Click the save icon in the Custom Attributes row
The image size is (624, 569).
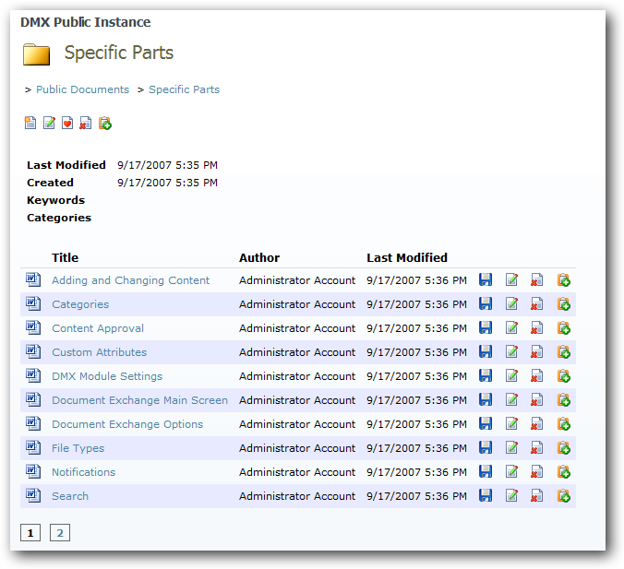pos(486,352)
